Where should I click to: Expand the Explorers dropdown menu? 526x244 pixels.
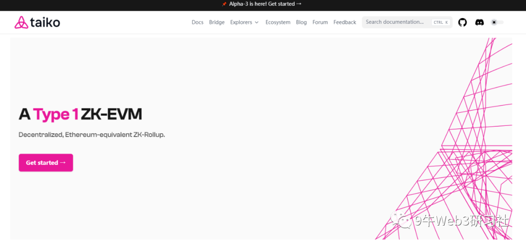click(x=244, y=22)
